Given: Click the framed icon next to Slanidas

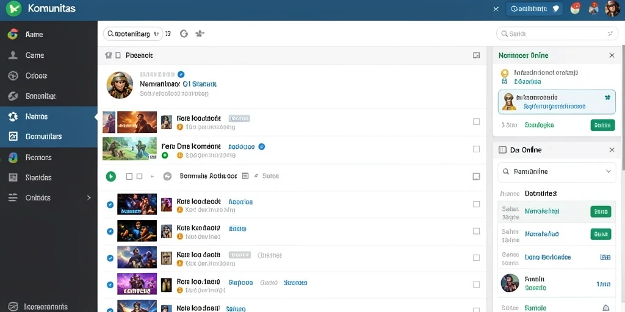Looking at the screenshot, I should coord(13,177).
